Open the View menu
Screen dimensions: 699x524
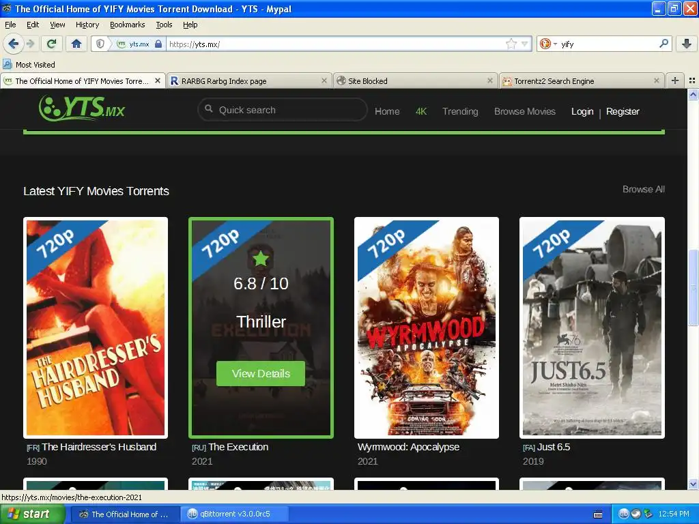57,25
